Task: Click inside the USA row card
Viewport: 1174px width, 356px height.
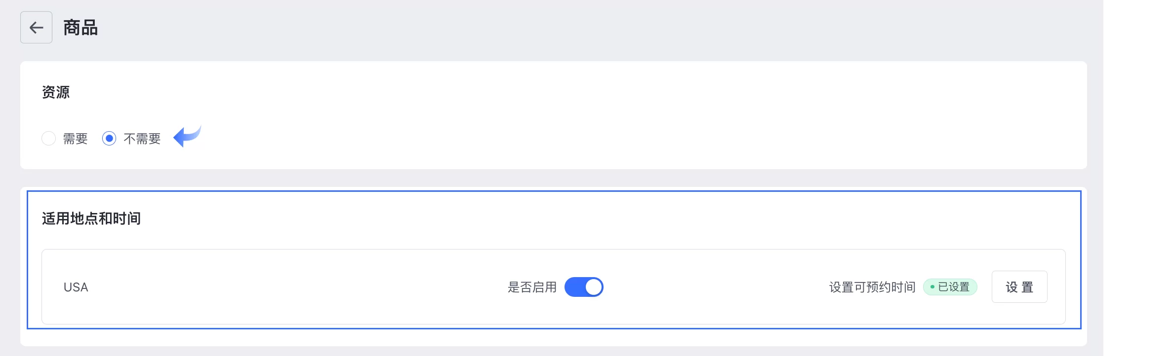Action: click(x=296, y=286)
